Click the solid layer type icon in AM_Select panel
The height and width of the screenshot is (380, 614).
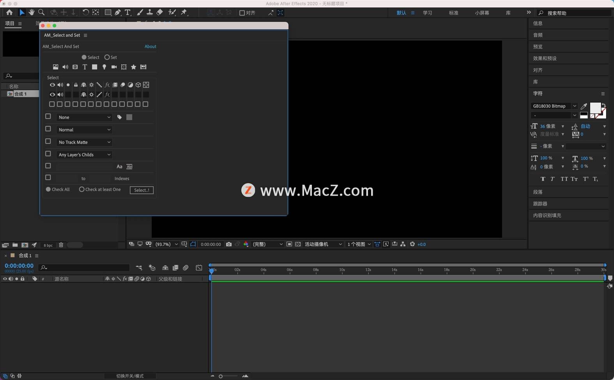pyautogui.click(x=94, y=67)
